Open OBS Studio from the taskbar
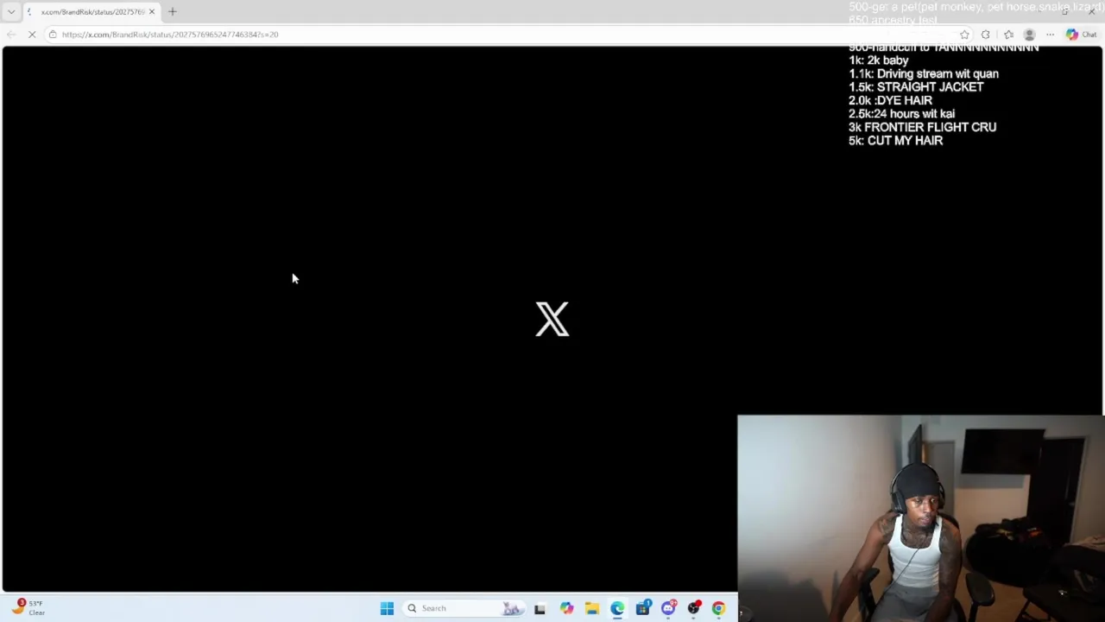Image resolution: width=1105 pixels, height=622 pixels. click(x=693, y=608)
